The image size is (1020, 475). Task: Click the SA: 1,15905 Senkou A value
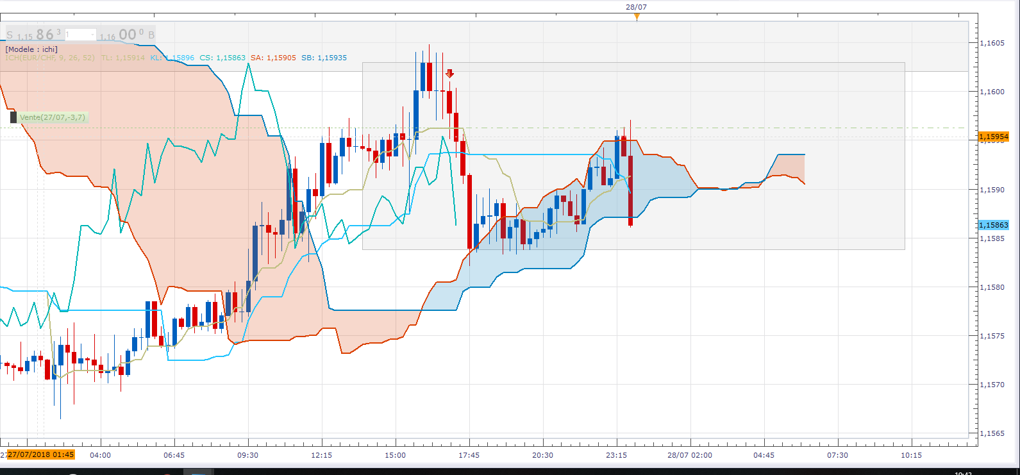pyautogui.click(x=273, y=58)
